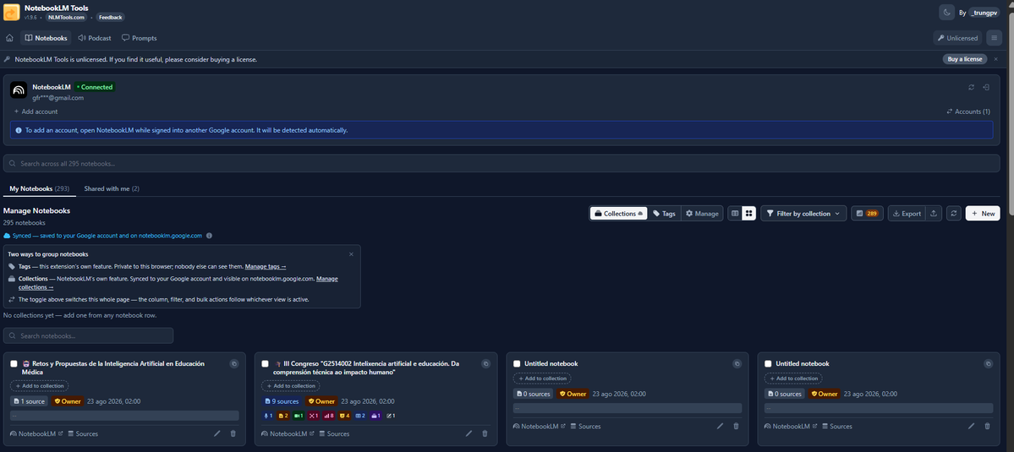Open the hamburger menu at top right

(995, 38)
